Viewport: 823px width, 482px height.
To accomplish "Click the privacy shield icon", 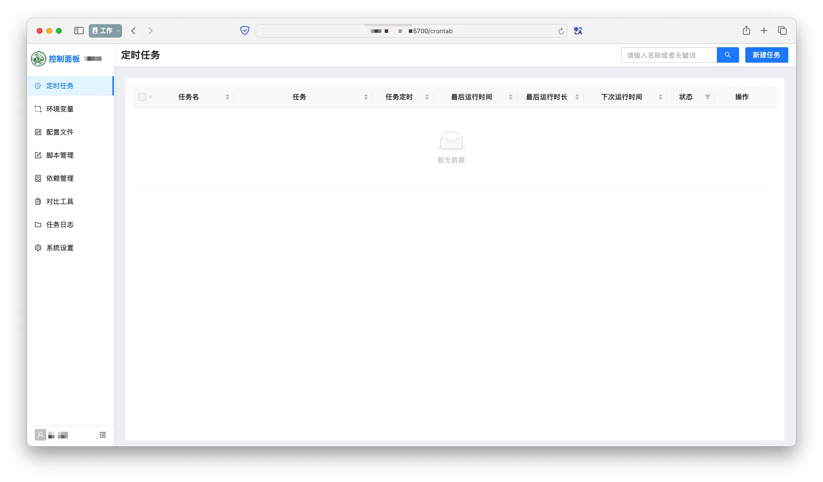I will click(x=245, y=31).
